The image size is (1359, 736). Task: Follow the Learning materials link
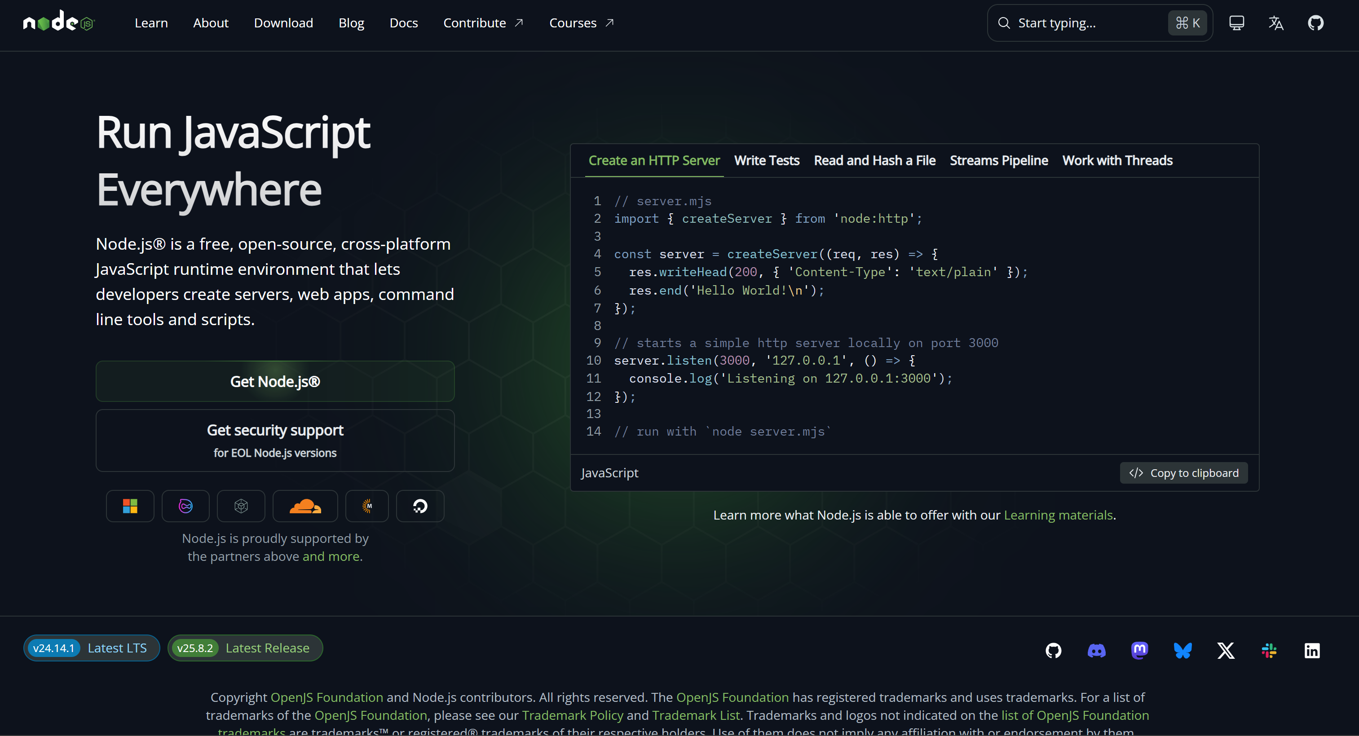point(1058,515)
